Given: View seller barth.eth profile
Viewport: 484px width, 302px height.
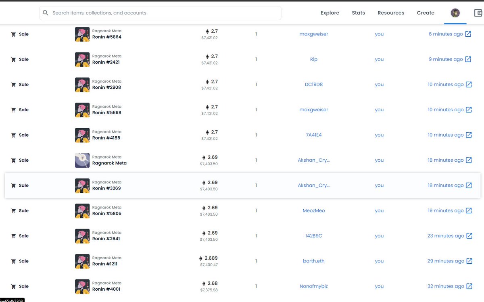Looking at the screenshot, I should coord(314,261).
